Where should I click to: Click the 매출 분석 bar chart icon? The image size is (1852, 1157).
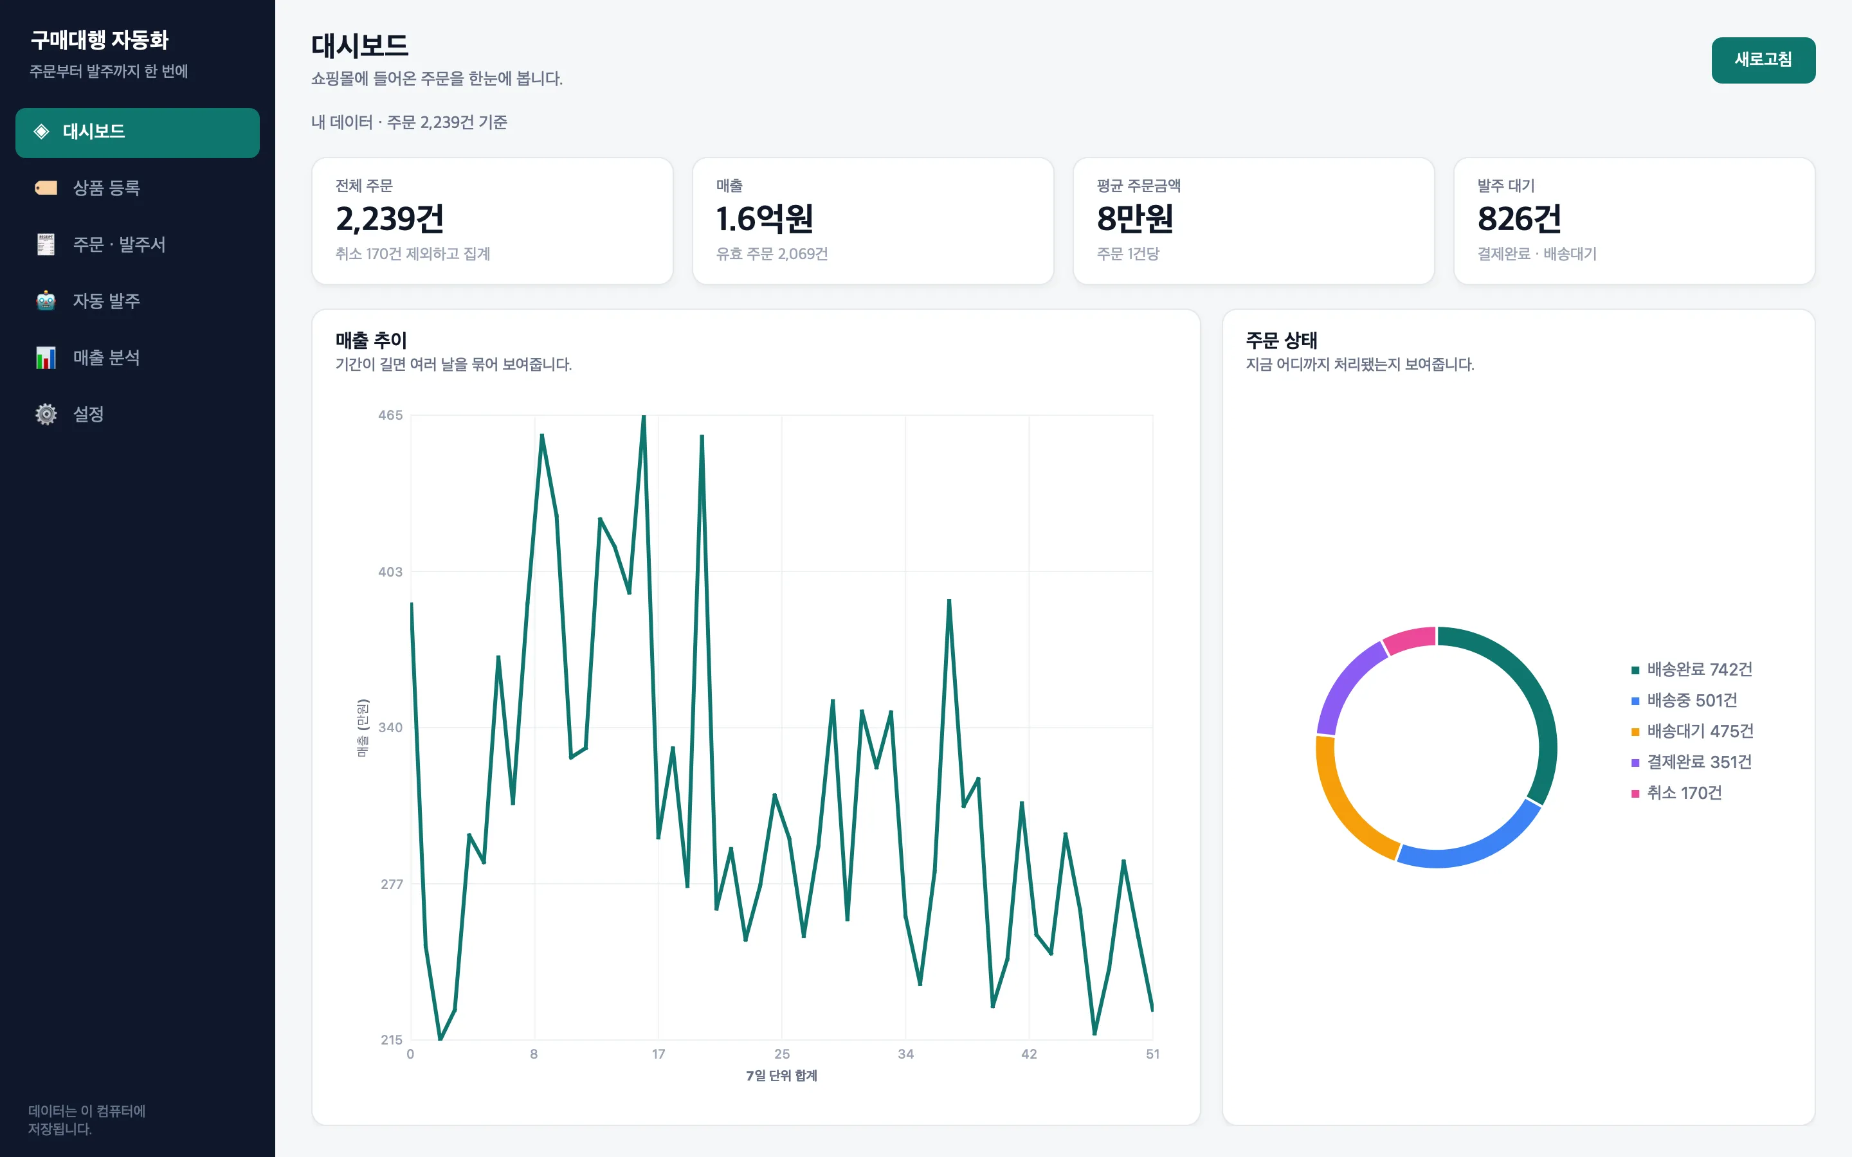(46, 358)
